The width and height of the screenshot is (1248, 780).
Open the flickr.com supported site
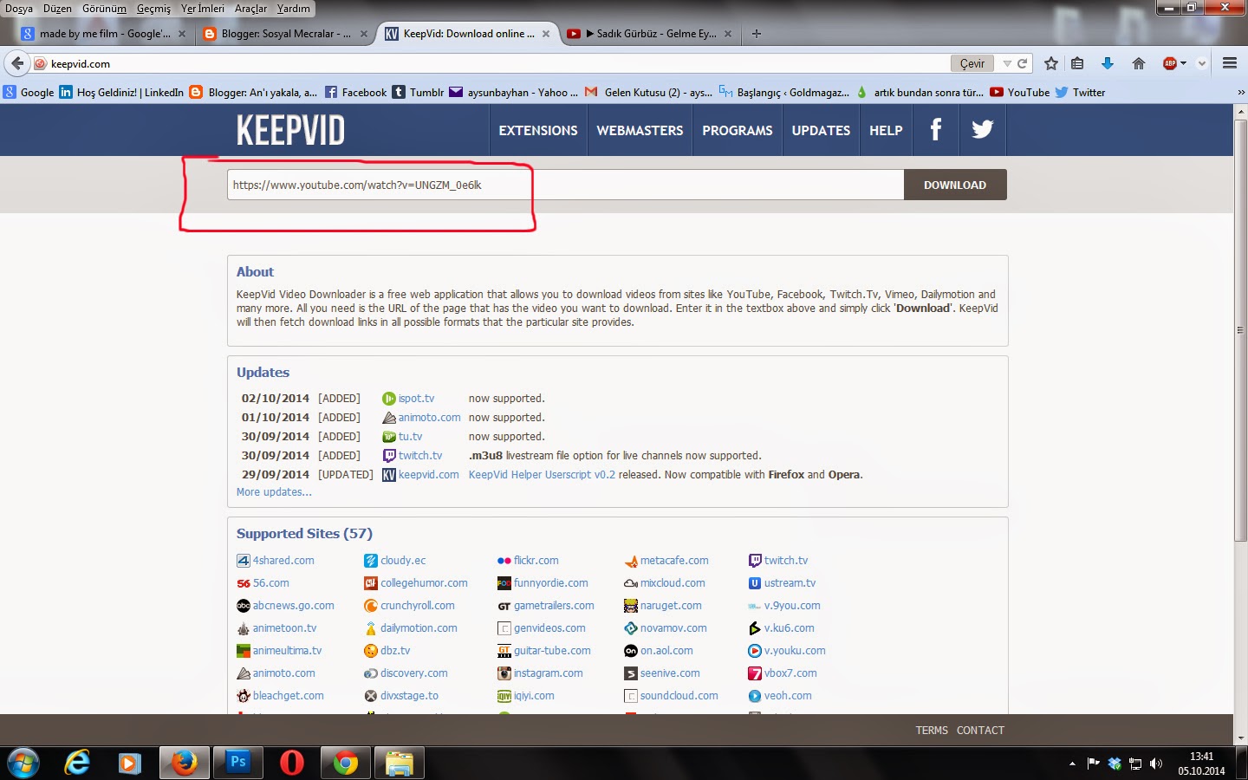(536, 561)
